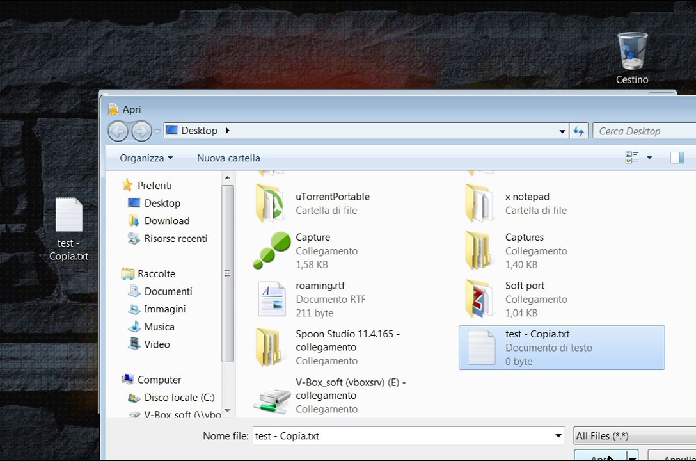Open the All Files (*.*) type dropdown
696x461 pixels.
(x=635, y=435)
